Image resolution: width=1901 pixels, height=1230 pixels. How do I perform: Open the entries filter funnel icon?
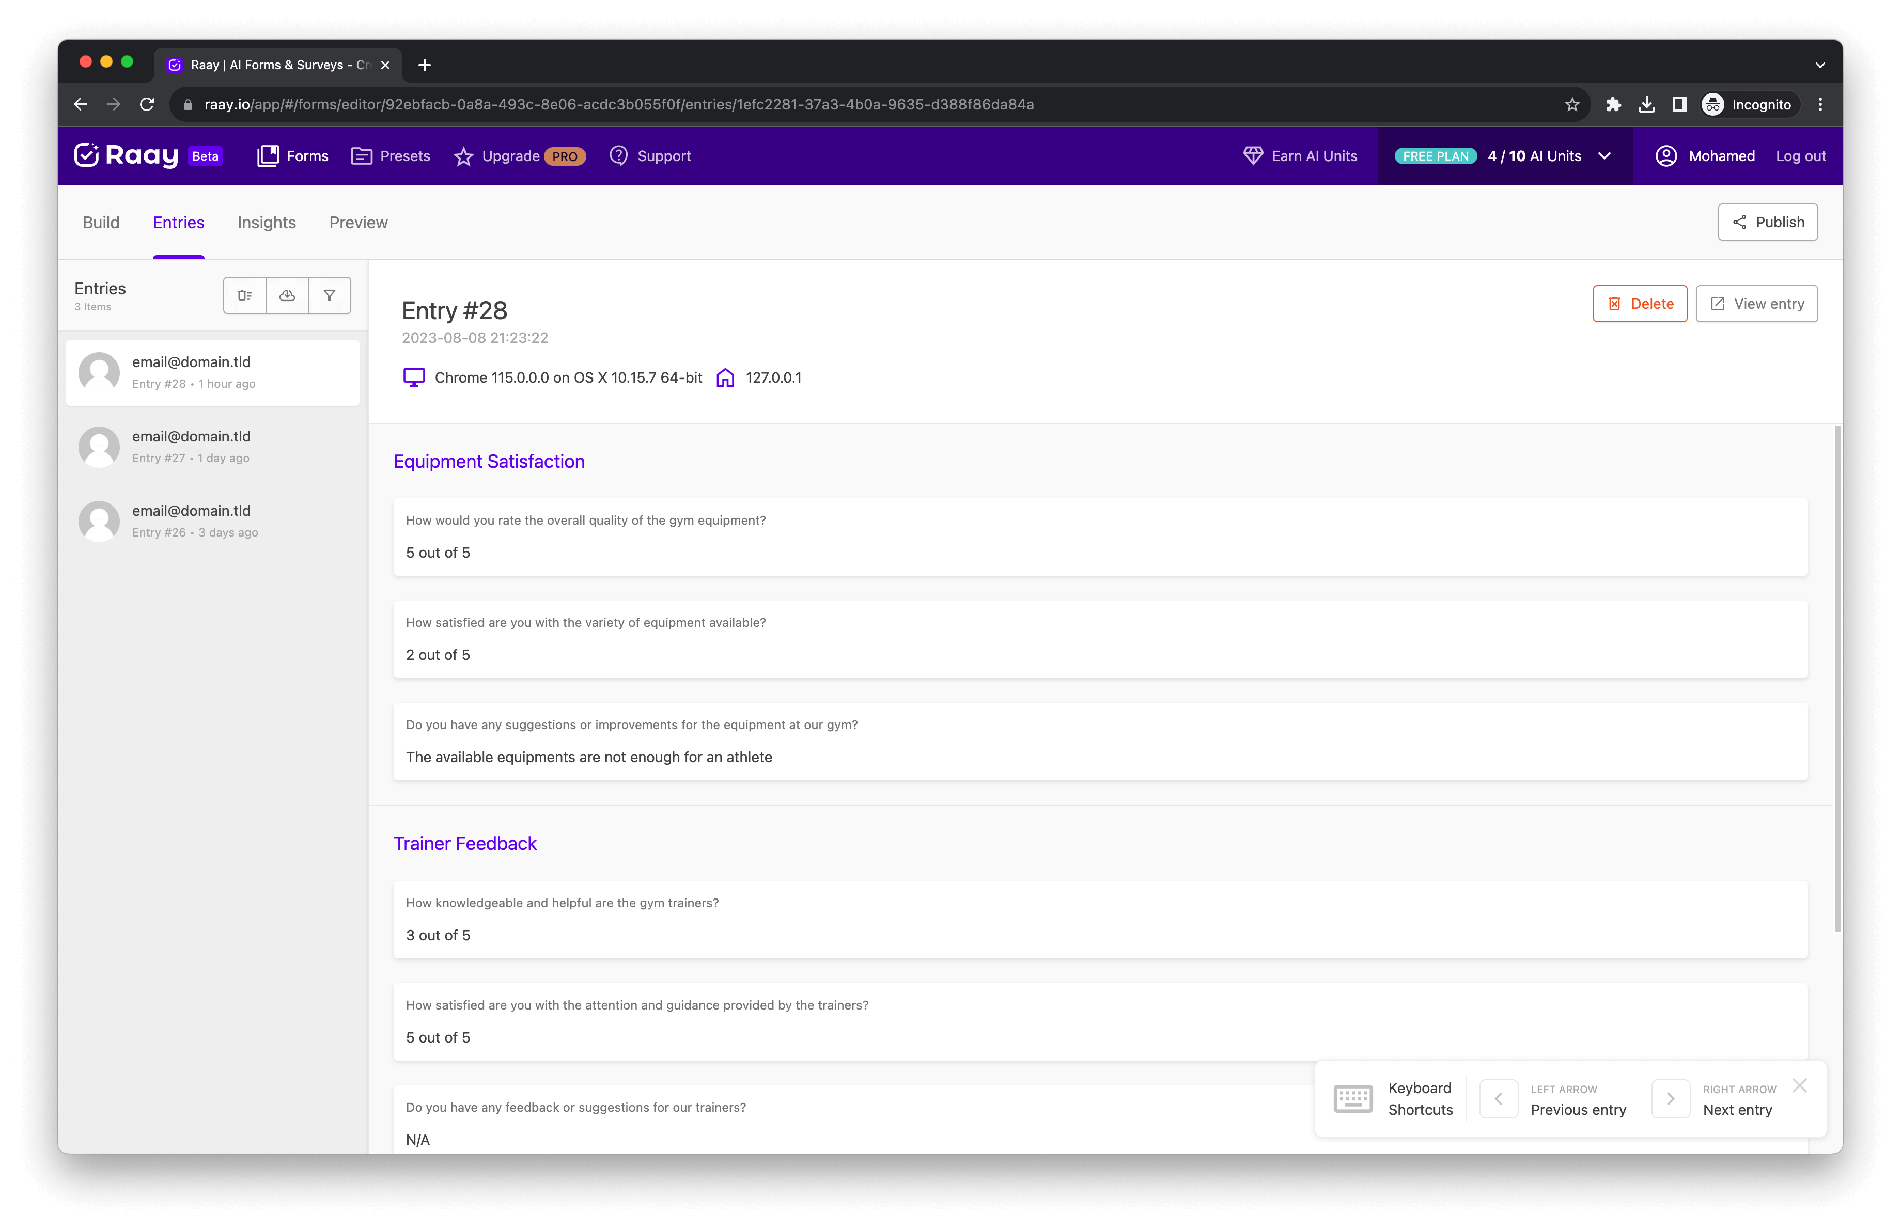pos(329,295)
